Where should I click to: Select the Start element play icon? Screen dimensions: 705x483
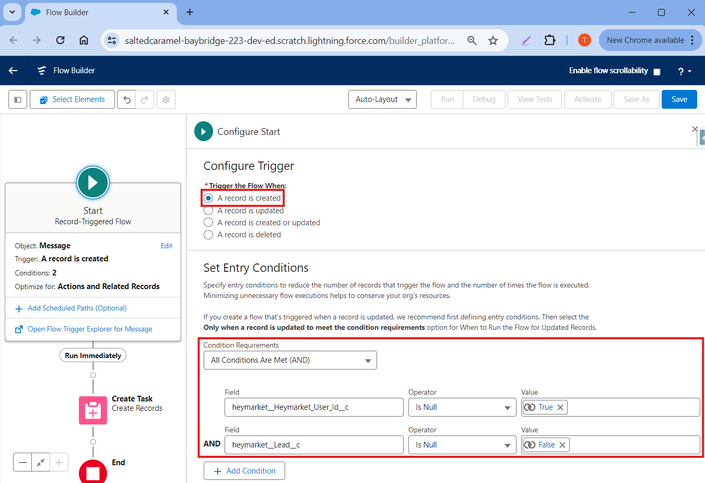93,182
